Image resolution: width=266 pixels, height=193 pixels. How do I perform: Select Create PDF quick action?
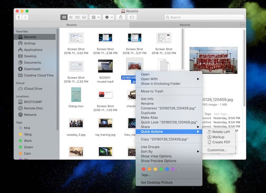(221, 142)
